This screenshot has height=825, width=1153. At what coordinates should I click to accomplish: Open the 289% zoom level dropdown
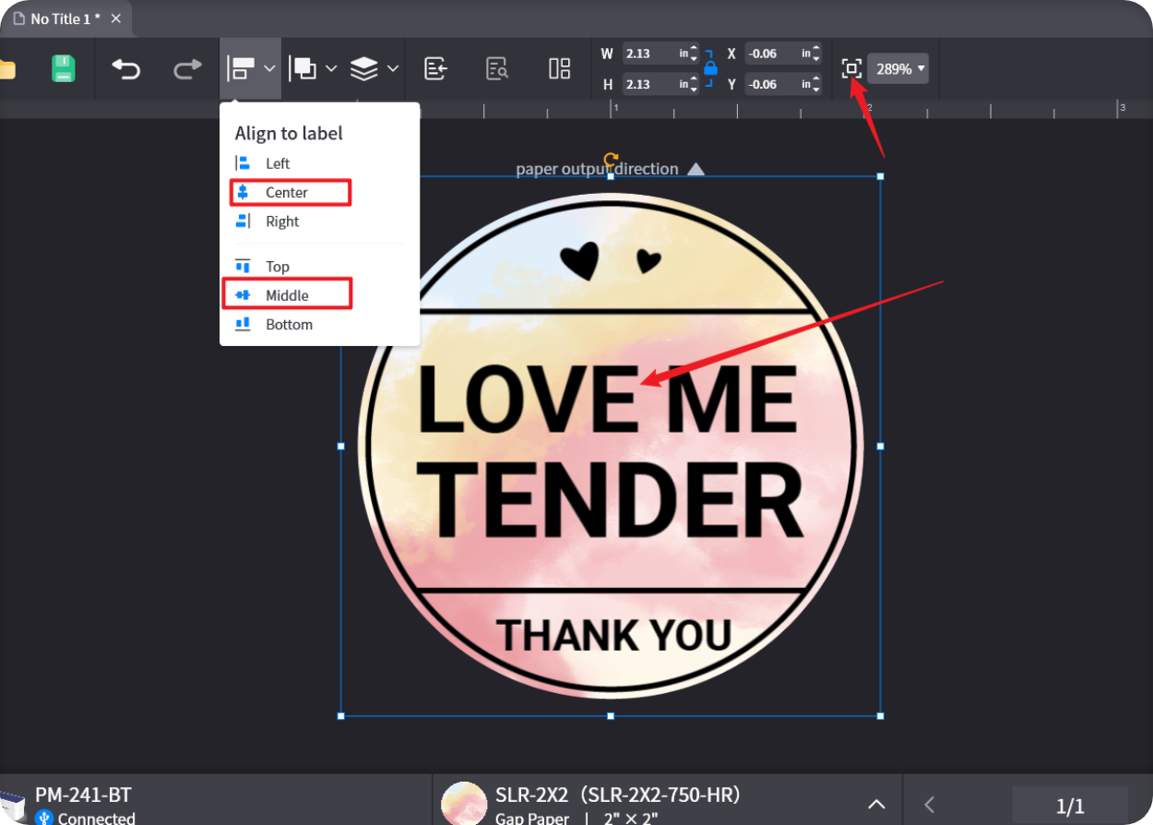(897, 68)
